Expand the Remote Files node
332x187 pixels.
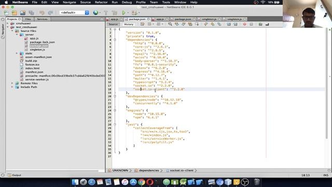click(12, 83)
